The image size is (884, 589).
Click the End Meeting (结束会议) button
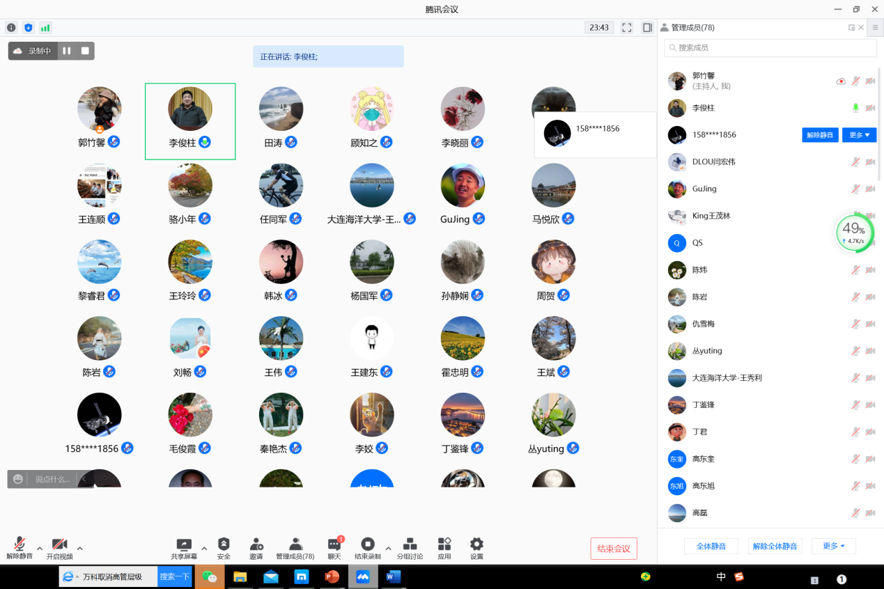tap(613, 549)
